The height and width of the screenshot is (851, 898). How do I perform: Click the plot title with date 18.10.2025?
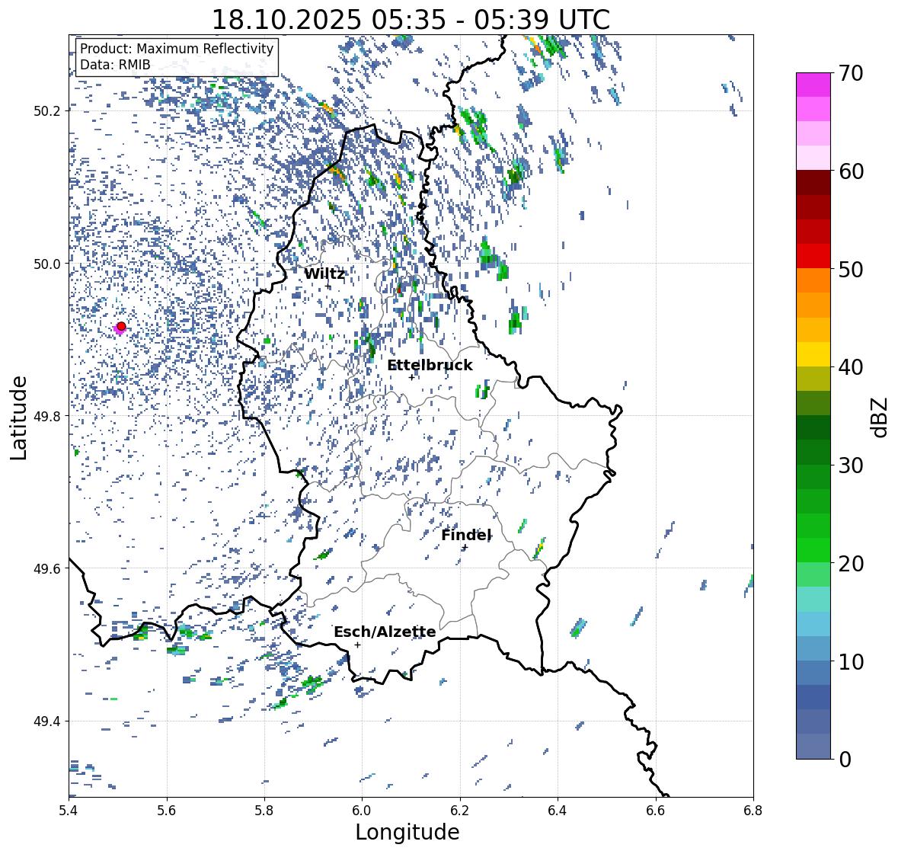[x=411, y=20]
